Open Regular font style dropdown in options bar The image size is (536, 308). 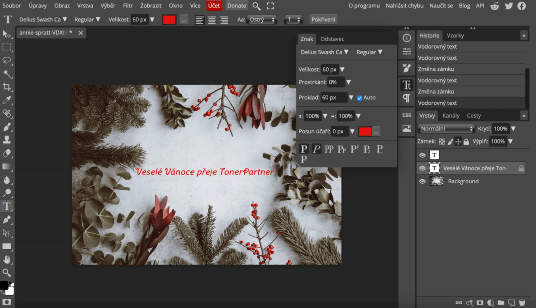coord(87,19)
